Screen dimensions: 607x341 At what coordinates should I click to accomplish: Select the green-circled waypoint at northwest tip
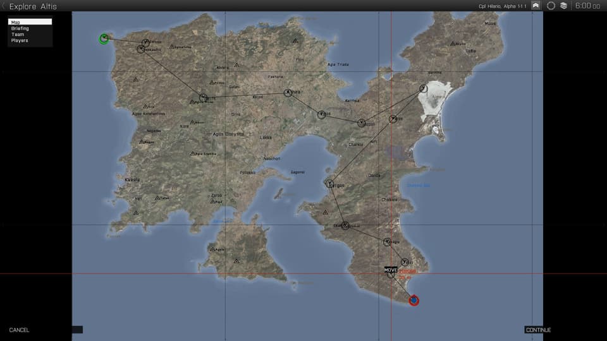point(104,39)
